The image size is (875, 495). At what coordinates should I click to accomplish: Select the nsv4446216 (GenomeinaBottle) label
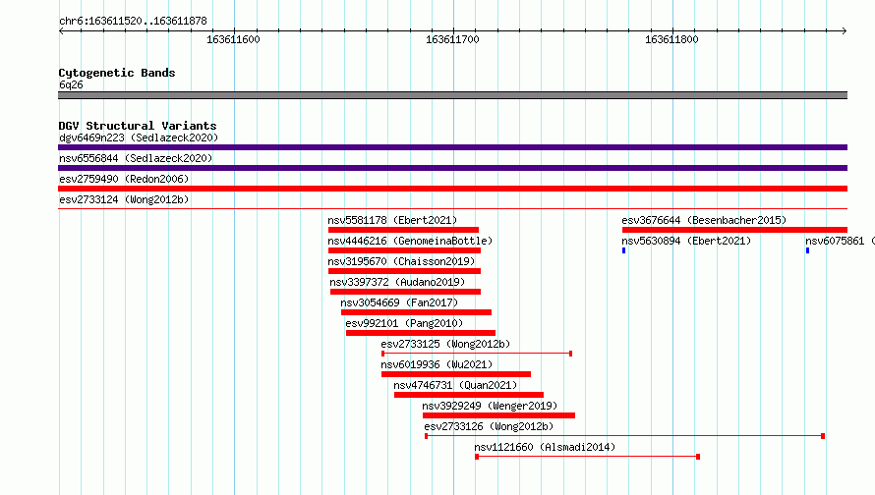[x=410, y=241]
